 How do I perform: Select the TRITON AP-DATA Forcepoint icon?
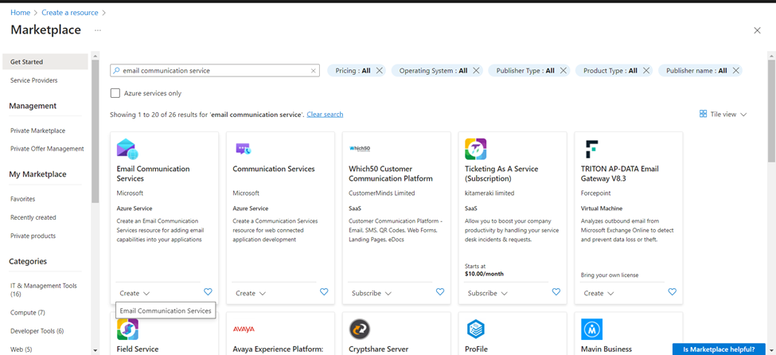point(591,149)
